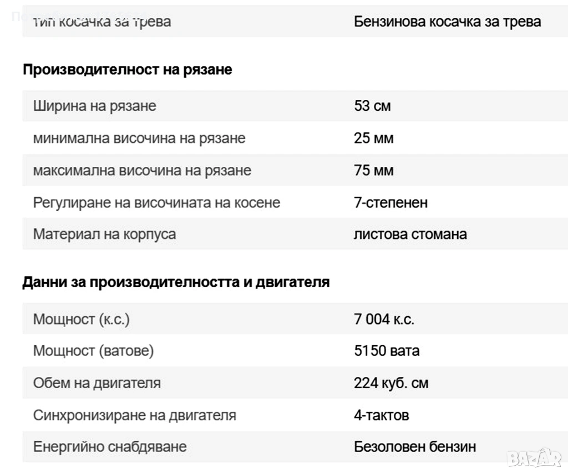This screenshot has height=474, width=568.
Task: Click the 'Материал на корпуса' label
Action: 104,234
